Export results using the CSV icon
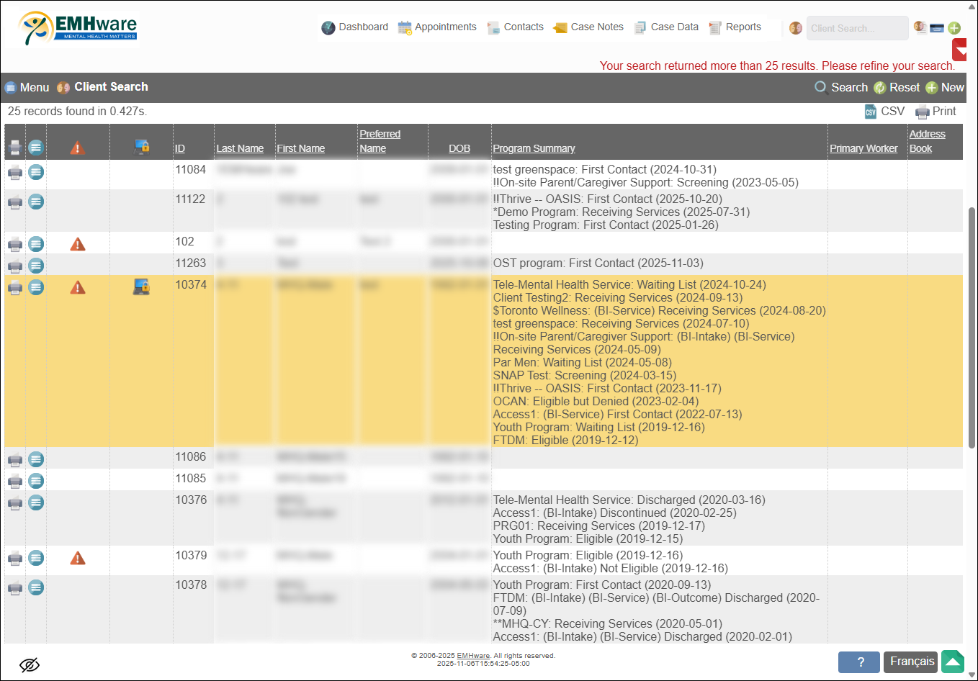Viewport: 978px width, 681px height. (871, 112)
